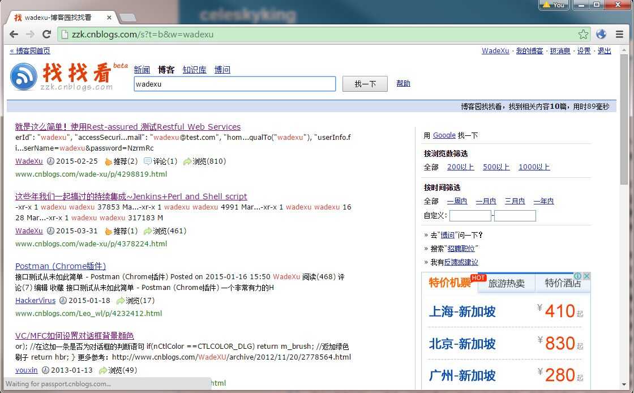Click the clock icon beside 2015-02-25

click(50, 161)
